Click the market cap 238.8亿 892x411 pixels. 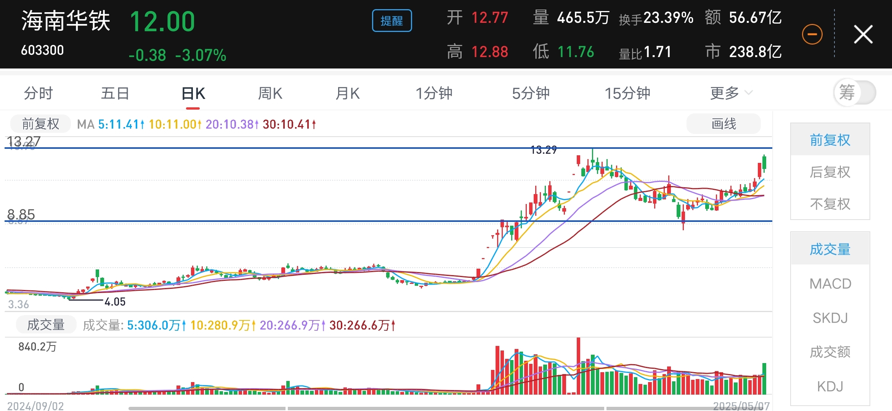[x=756, y=52]
